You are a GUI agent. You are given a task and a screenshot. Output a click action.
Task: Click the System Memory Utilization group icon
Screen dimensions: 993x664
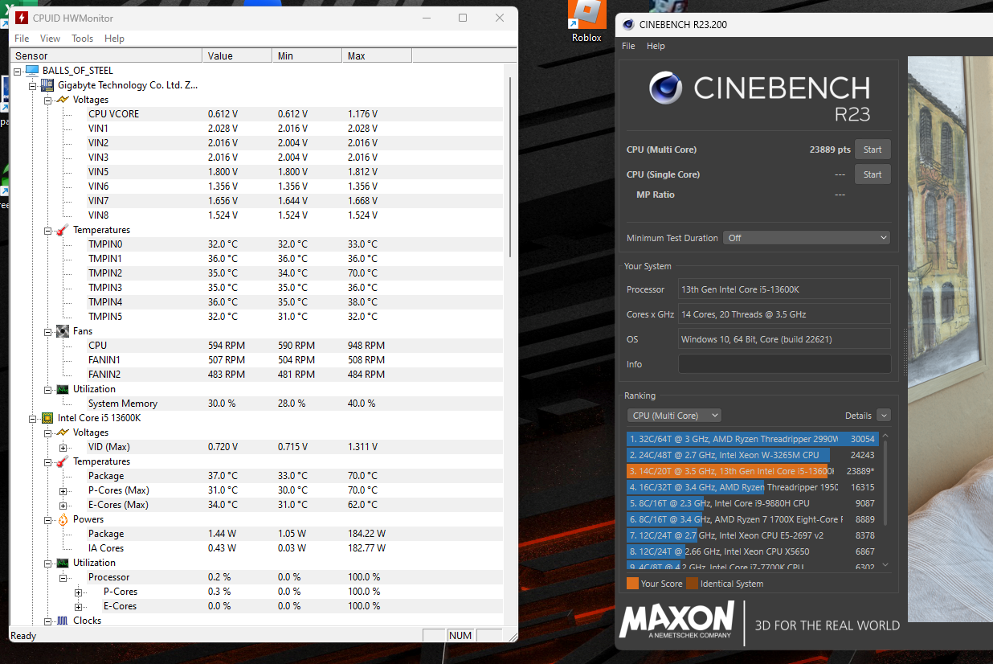[x=62, y=389]
